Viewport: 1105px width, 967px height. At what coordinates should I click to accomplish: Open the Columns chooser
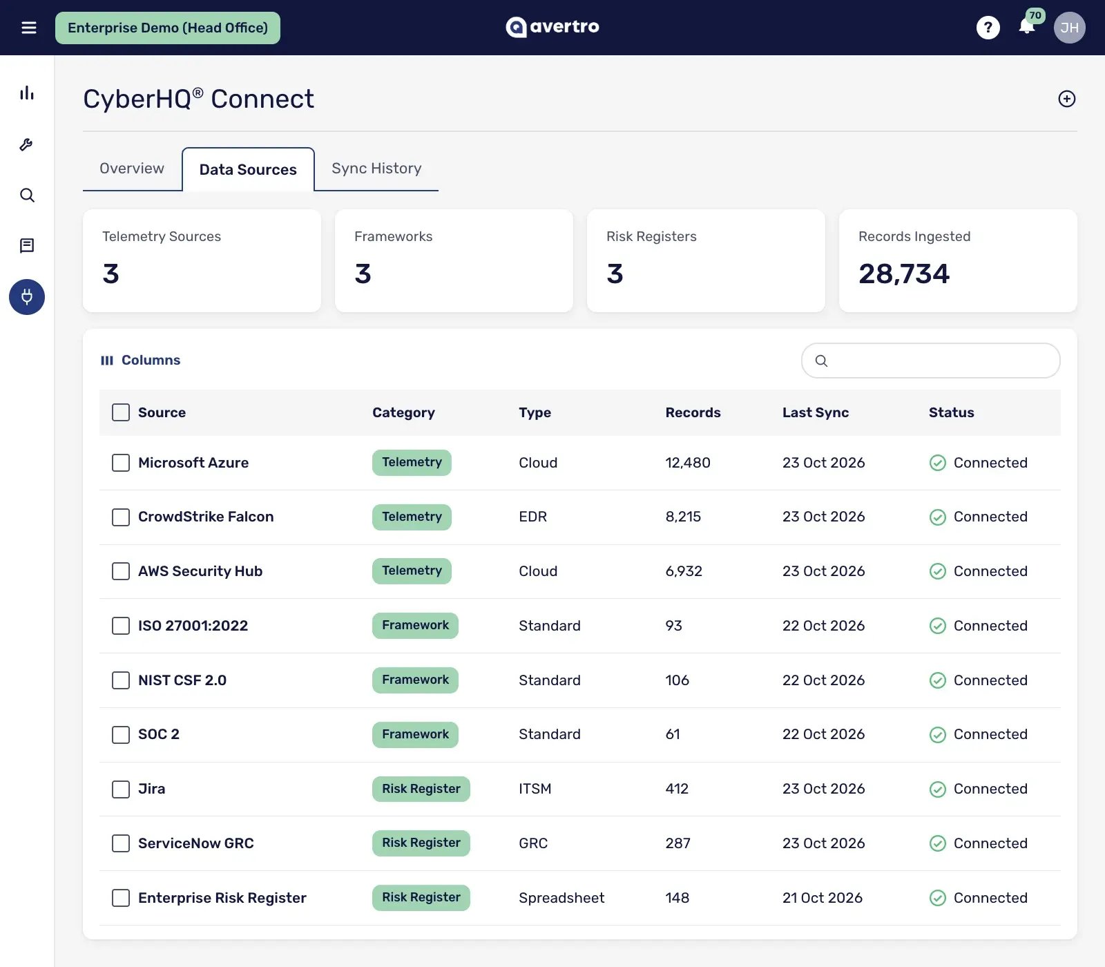tap(140, 360)
